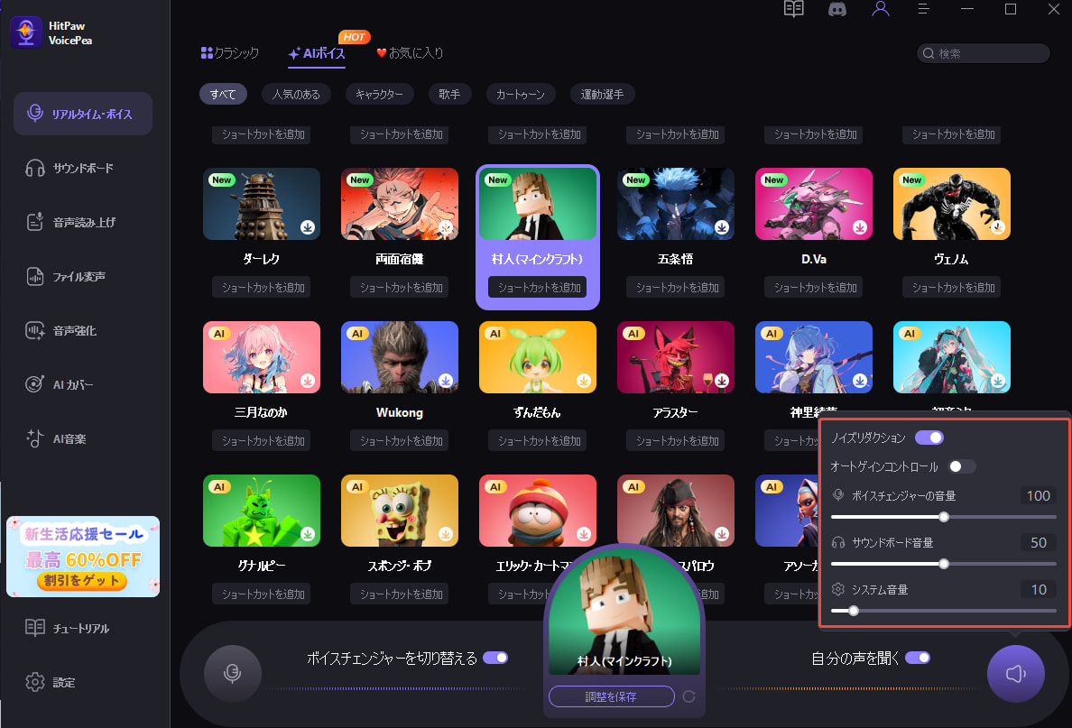This screenshot has height=728, width=1072.
Task: Open 音声強化 in sidebar
Action: coord(83,330)
